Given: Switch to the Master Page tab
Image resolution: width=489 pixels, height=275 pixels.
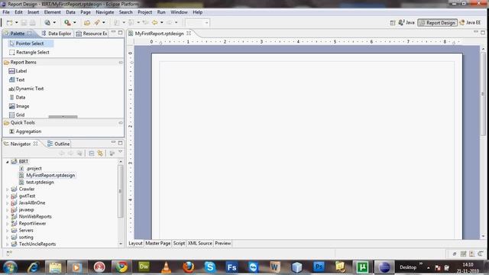Looking at the screenshot, I should click(x=158, y=243).
